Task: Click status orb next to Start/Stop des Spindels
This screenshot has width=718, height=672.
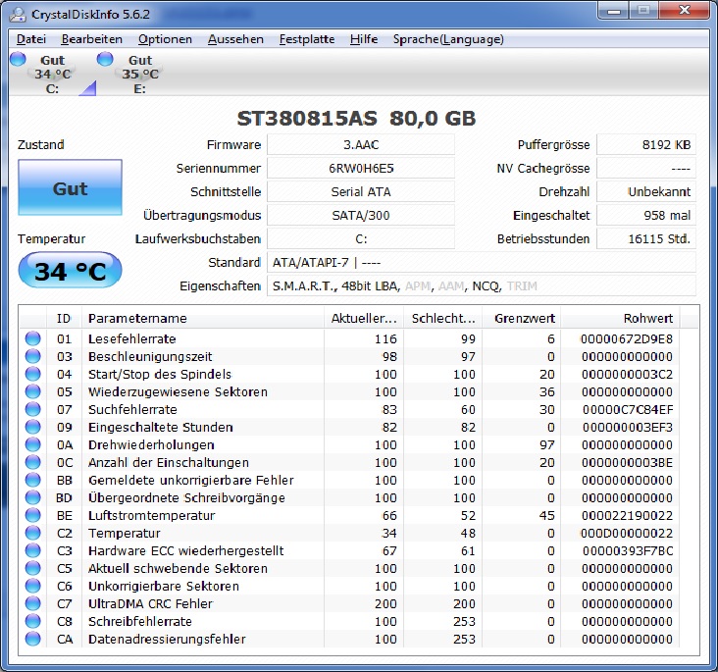Action: click(x=32, y=374)
